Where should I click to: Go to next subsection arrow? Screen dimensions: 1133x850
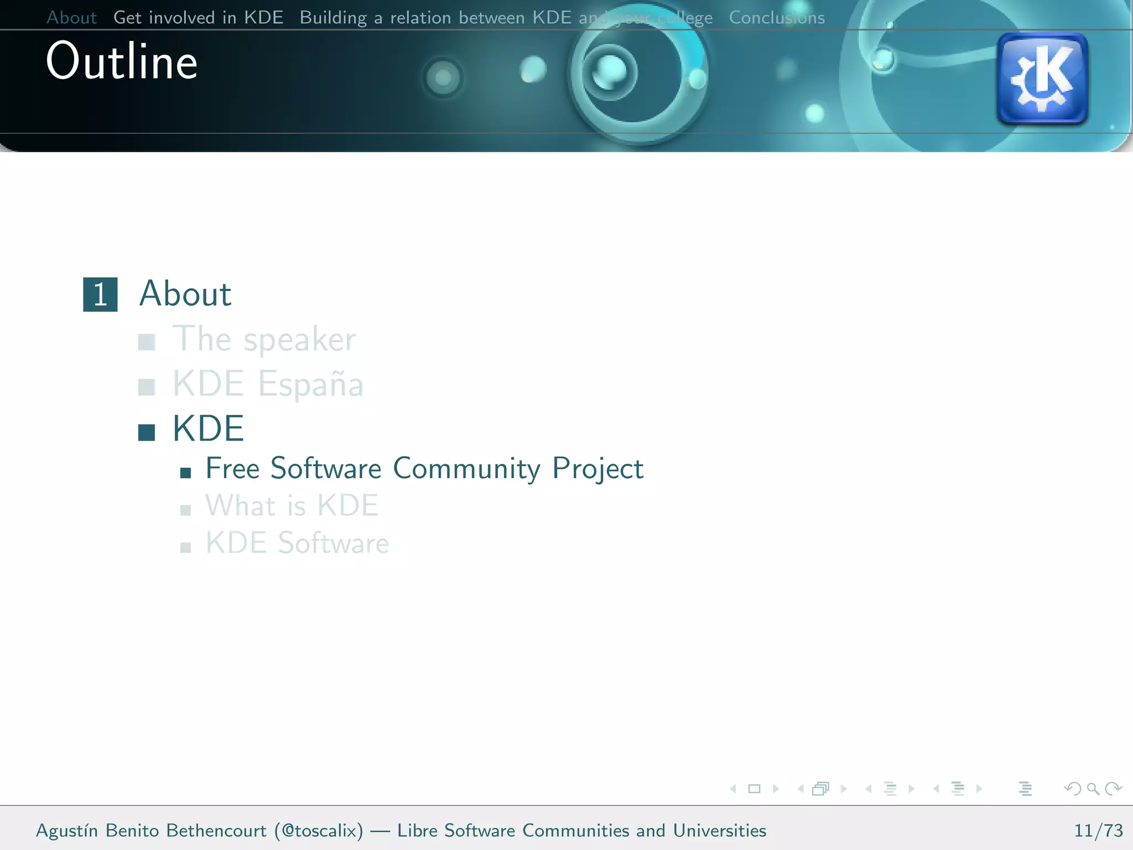912,789
